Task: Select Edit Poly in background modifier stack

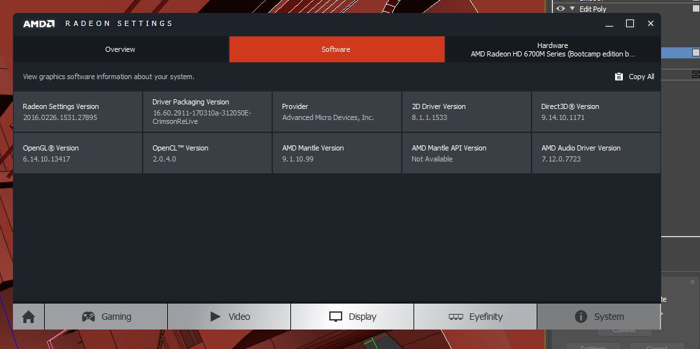Action: coord(592,9)
